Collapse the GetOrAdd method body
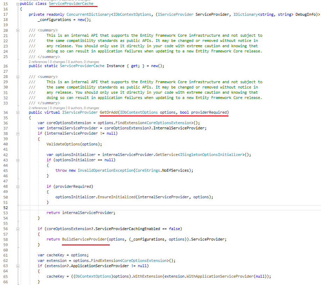This screenshot has width=321, height=285. [x=17, y=113]
